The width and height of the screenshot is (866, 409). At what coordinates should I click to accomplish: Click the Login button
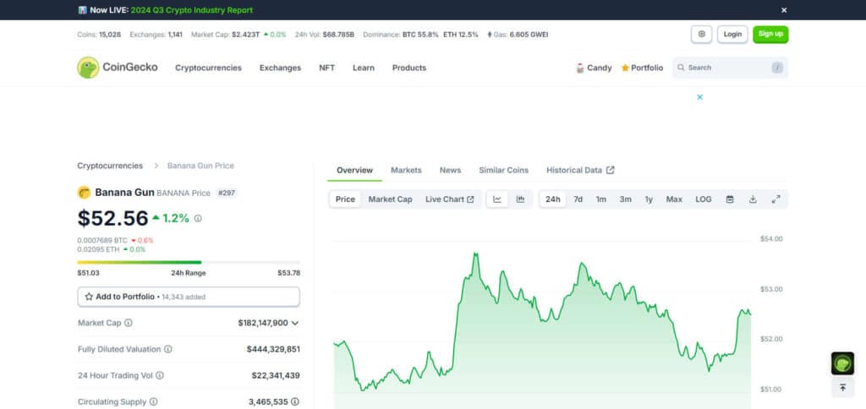tap(732, 34)
